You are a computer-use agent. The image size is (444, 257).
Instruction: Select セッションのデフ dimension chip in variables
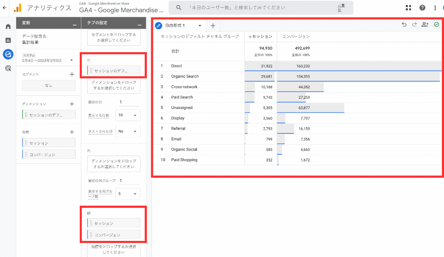[x=49, y=115]
